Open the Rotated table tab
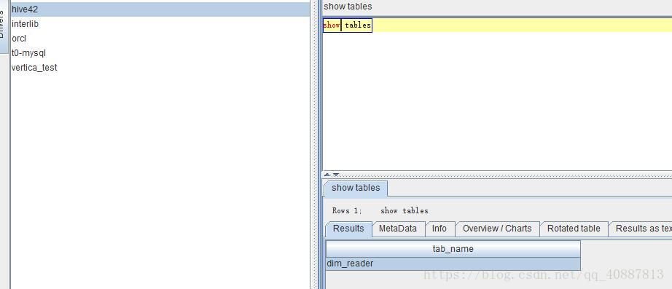The width and height of the screenshot is (672, 289). click(x=574, y=229)
